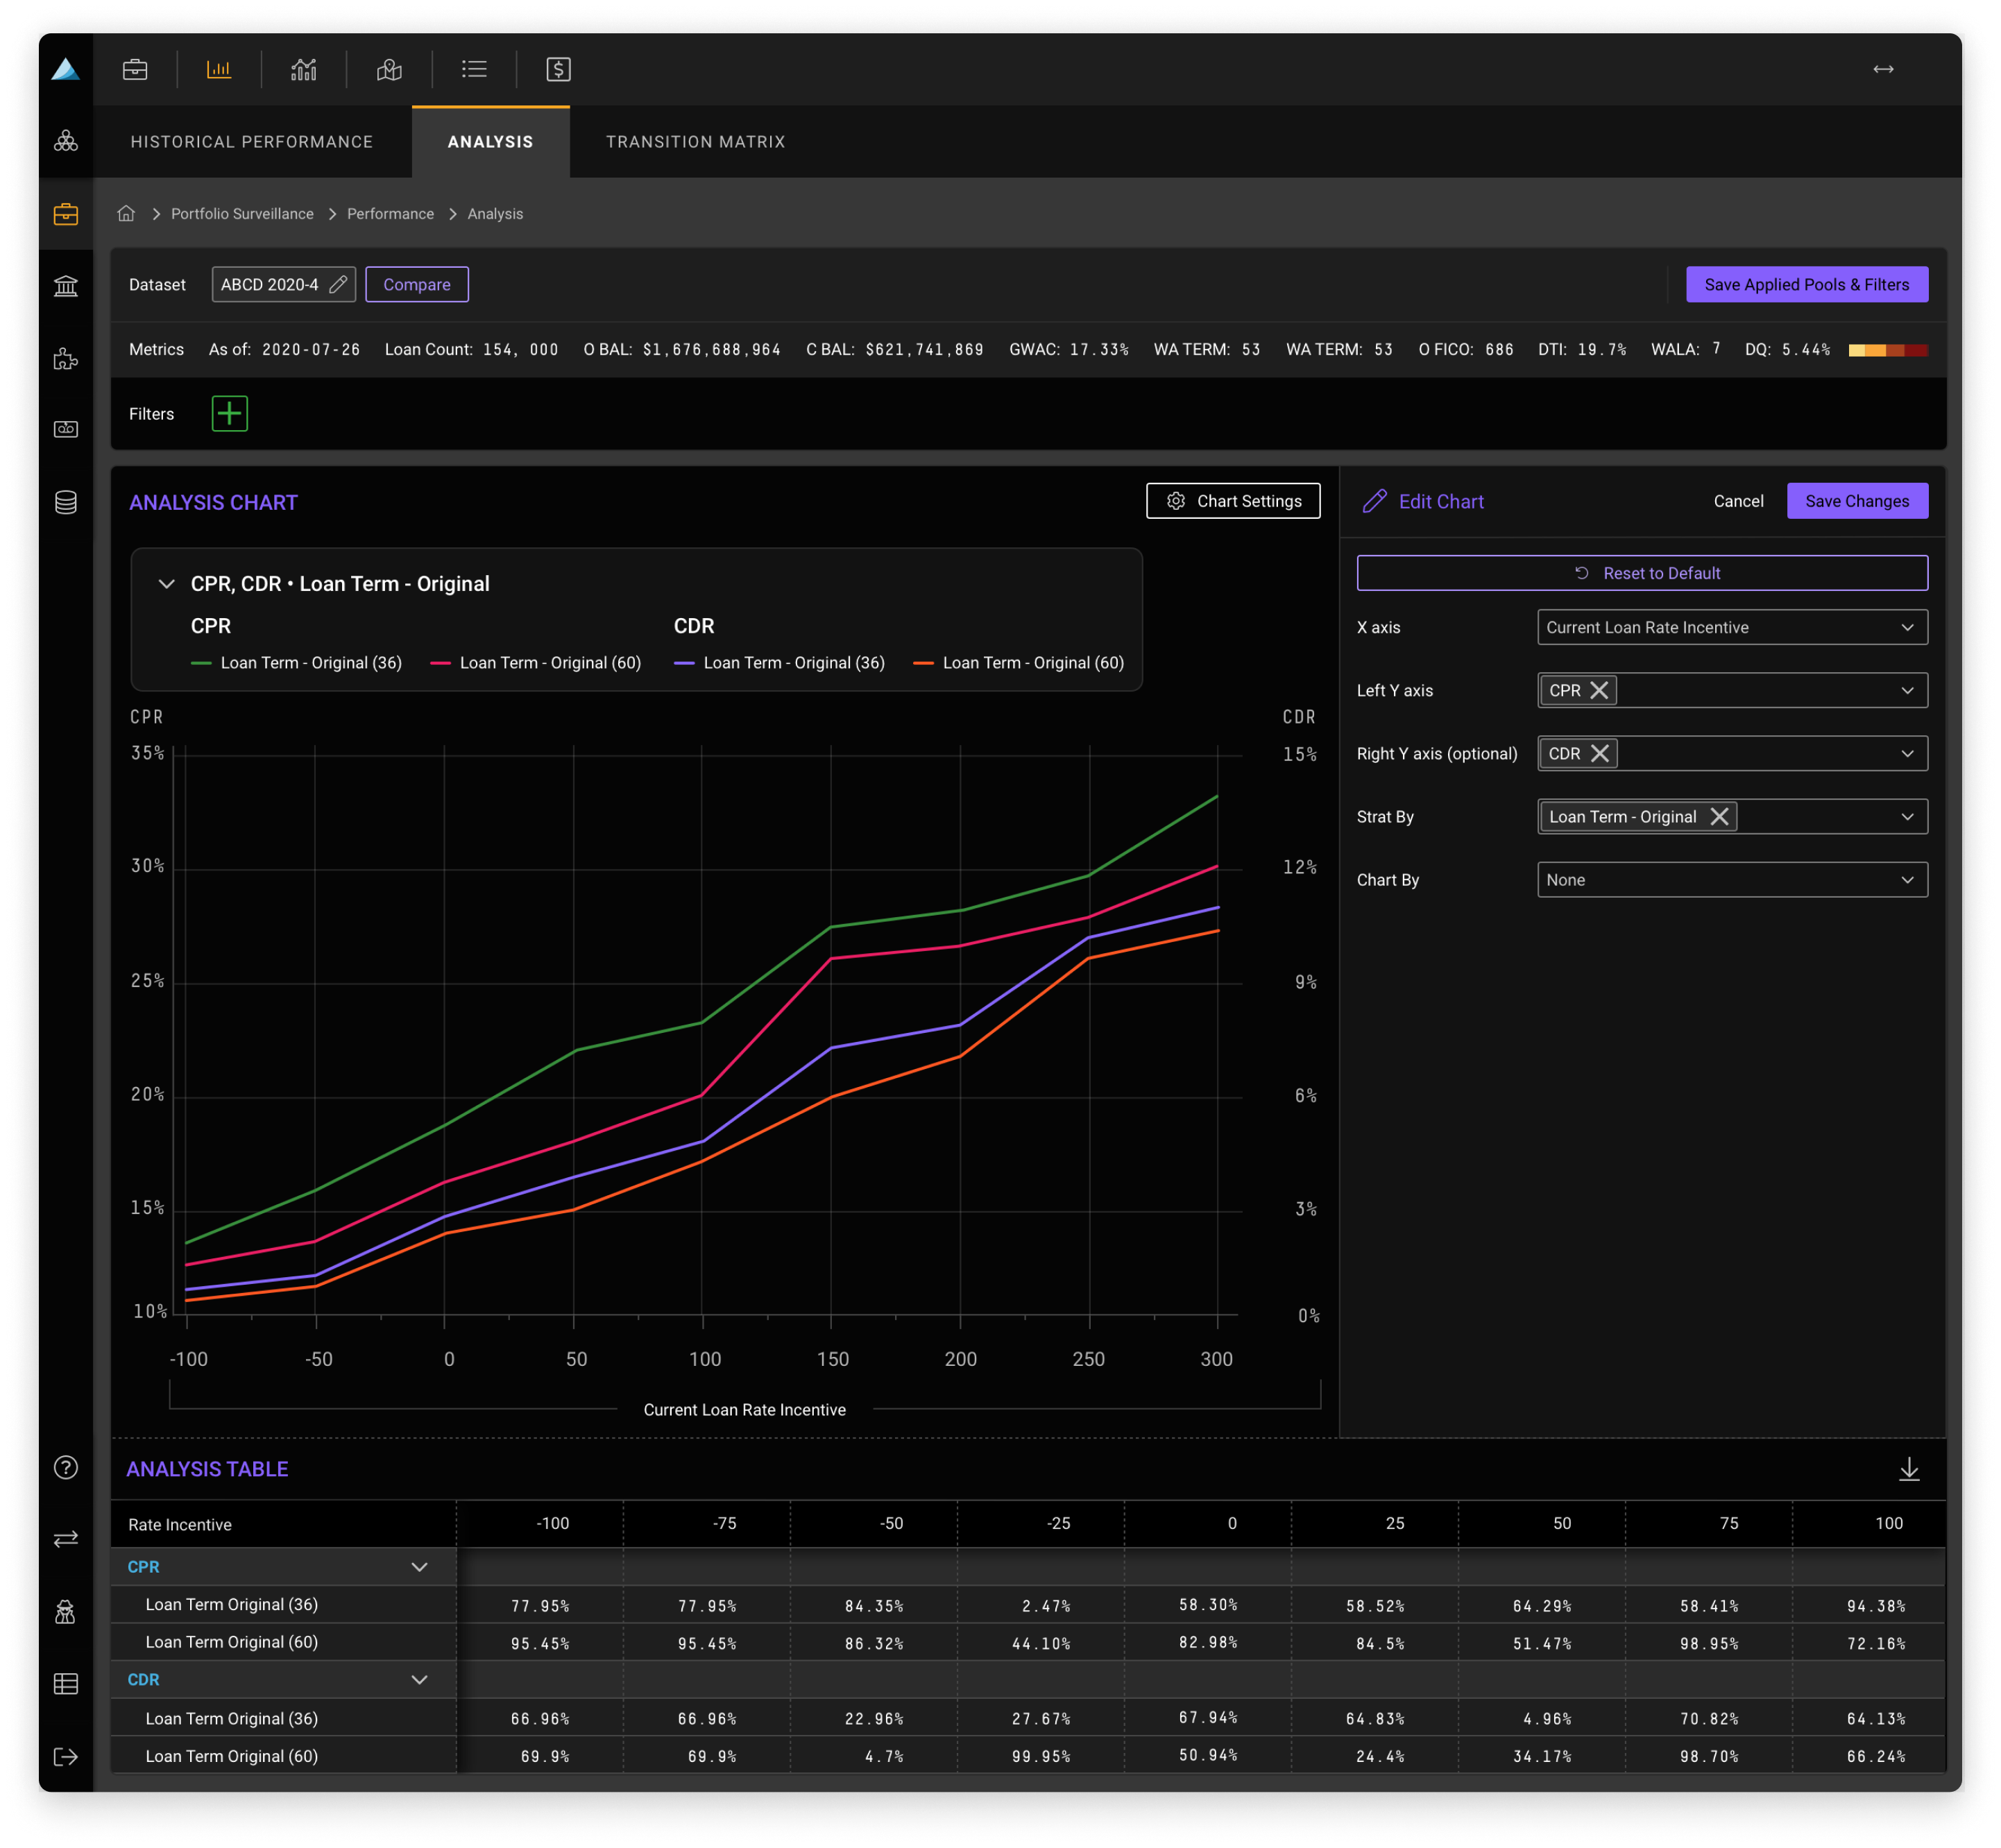This screenshot has height=1848, width=2001.
Task: Open the dollar document toolbar icon
Action: (559, 69)
